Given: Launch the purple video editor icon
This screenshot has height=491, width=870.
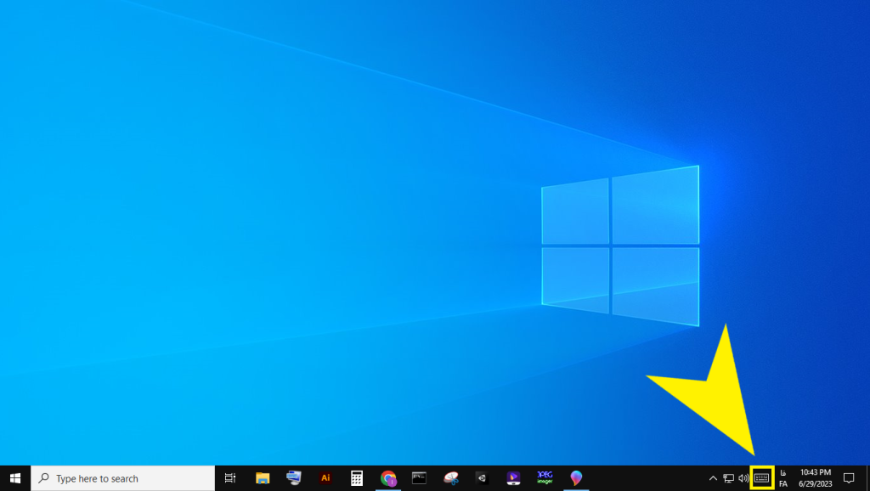Looking at the screenshot, I should point(513,478).
